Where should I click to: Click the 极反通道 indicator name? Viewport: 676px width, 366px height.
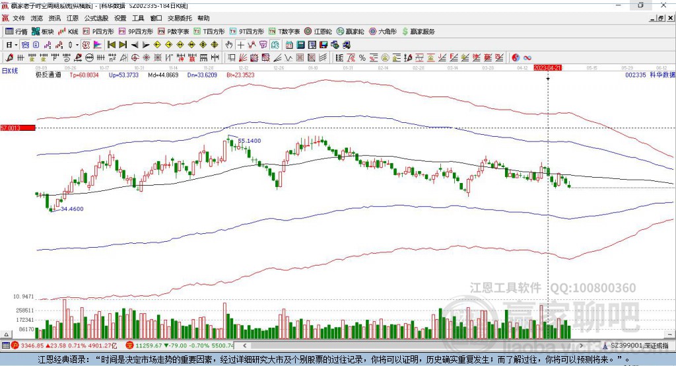pos(48,75)
